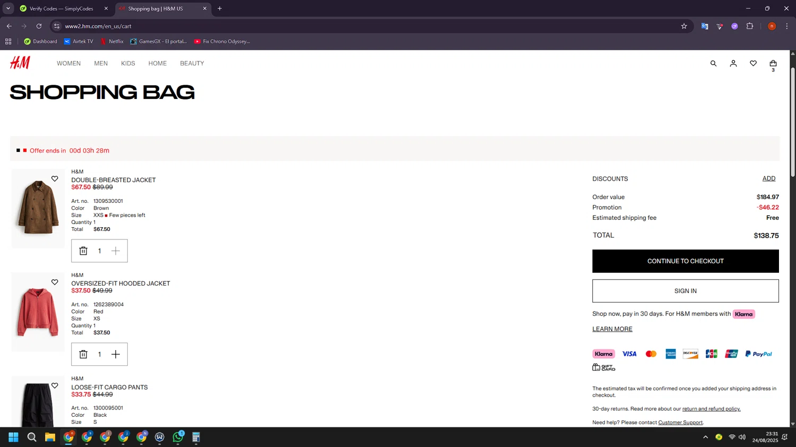Open browser extensions puzzle icon
This screenshot has height=447, width=796.
(750, 26)
